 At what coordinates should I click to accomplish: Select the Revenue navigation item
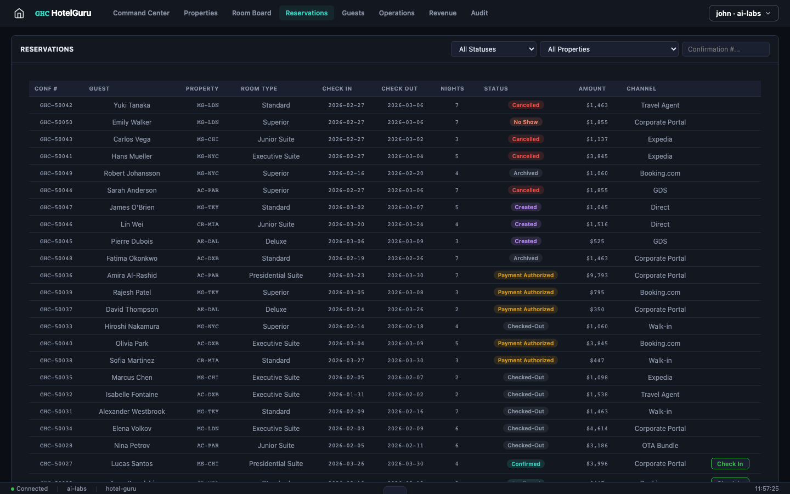(443, 13)
